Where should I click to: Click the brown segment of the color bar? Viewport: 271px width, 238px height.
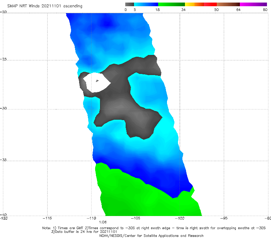pos(228,4)
